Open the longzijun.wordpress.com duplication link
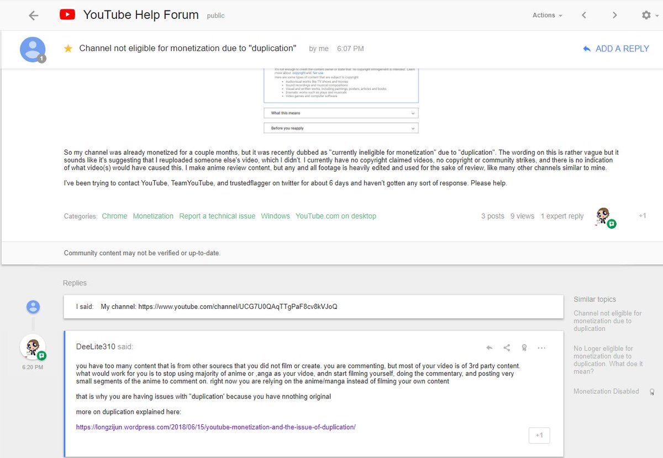Viewport: 663px width, 458px height. pos(216,427)
